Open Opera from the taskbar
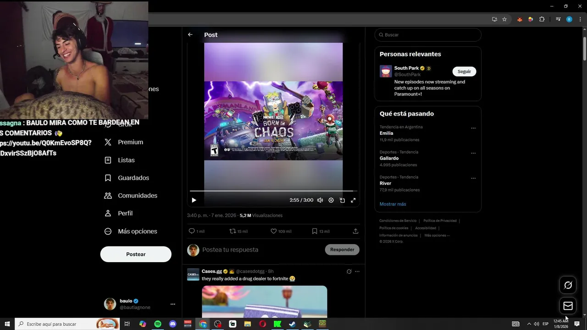The image size is (587, 330). pyautogui.click(x=262, y=324)
